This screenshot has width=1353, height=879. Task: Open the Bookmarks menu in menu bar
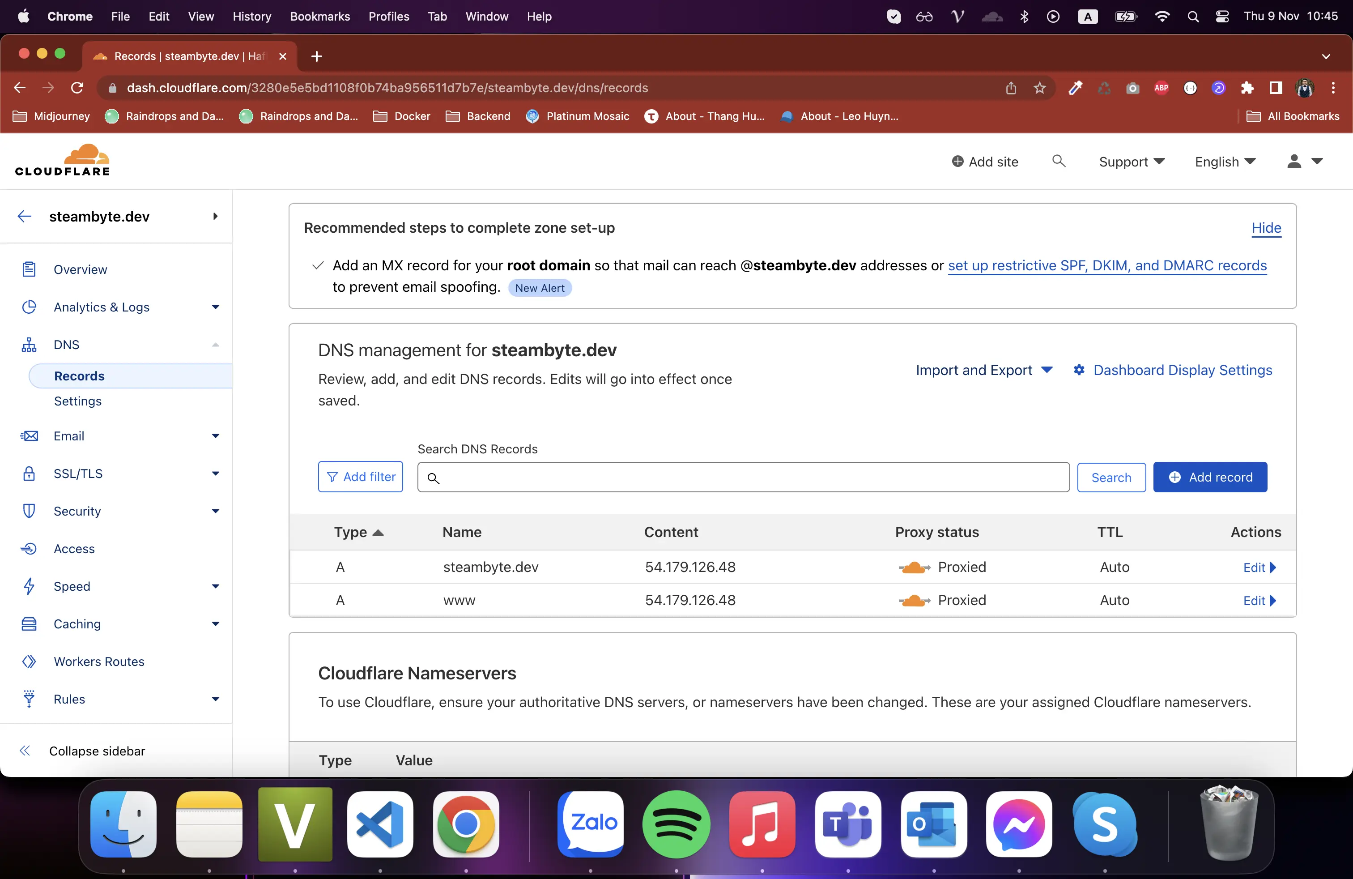(320, 17)
